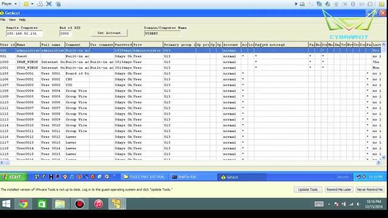Open TOOLS THAT JUST RUN taskbar item

[x=144, y=177]
